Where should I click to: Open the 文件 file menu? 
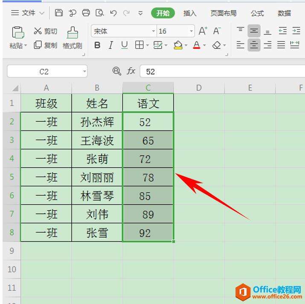[x=28, y=13]
